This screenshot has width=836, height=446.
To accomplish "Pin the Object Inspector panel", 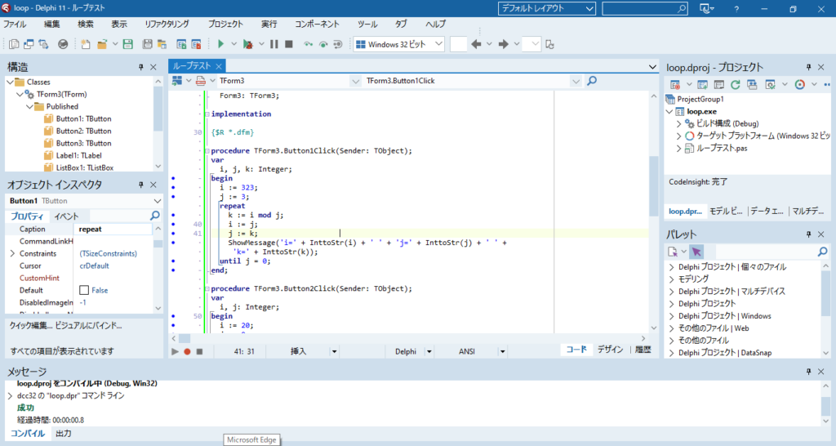I will coord(140,185).
